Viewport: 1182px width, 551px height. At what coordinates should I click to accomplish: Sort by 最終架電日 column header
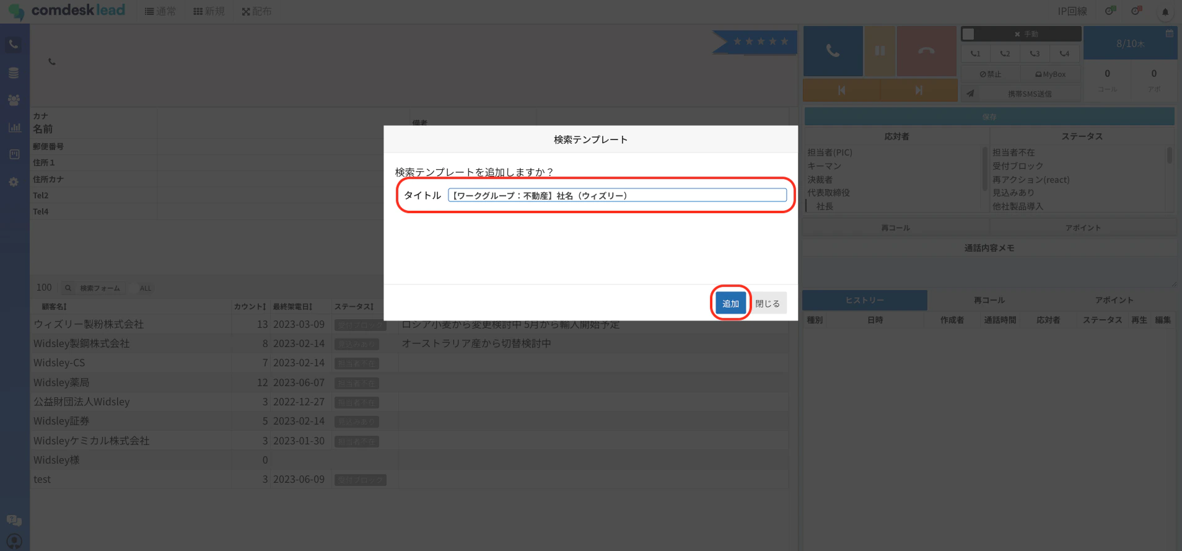292,307
